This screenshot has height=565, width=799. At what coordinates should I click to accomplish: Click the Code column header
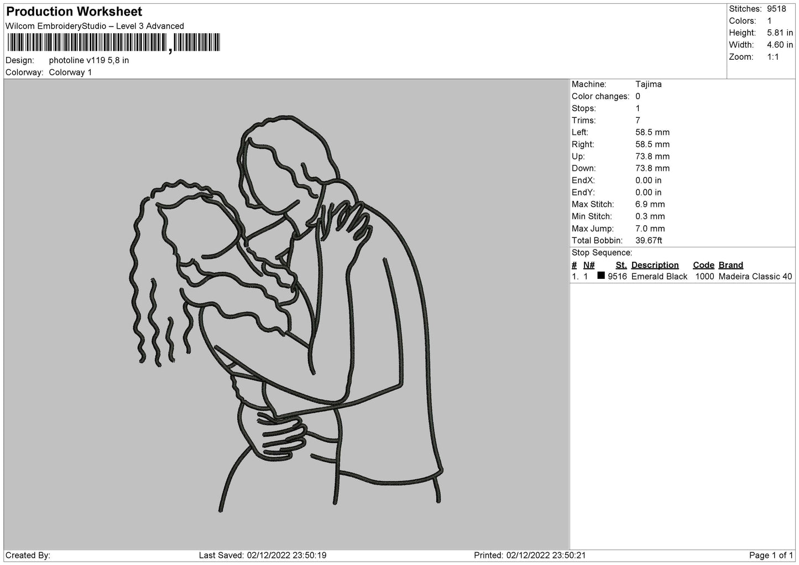click(x=703, y=265)
